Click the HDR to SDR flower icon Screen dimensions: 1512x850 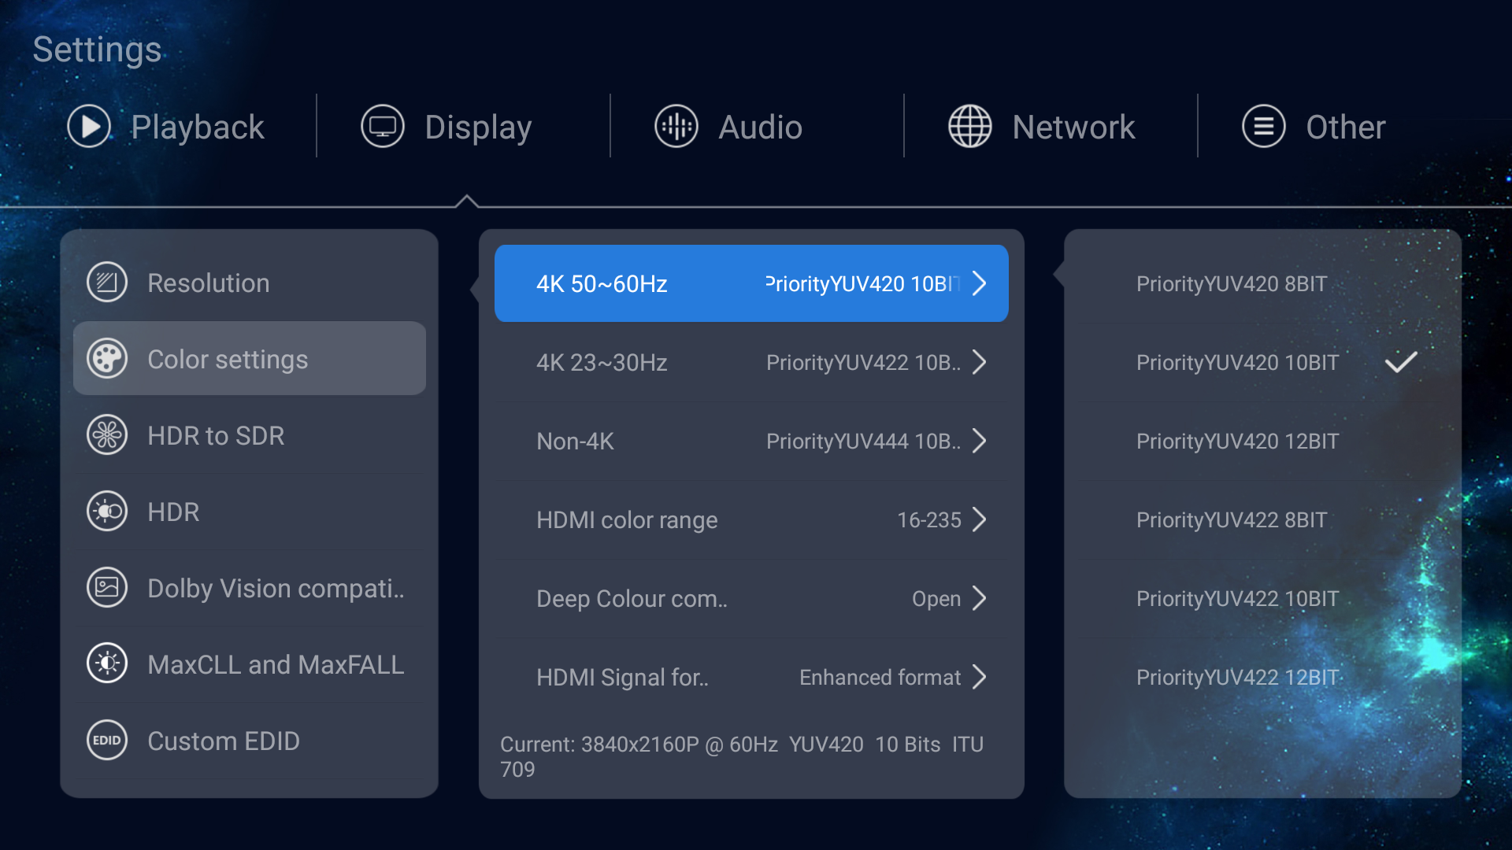(x=107, y=435)
